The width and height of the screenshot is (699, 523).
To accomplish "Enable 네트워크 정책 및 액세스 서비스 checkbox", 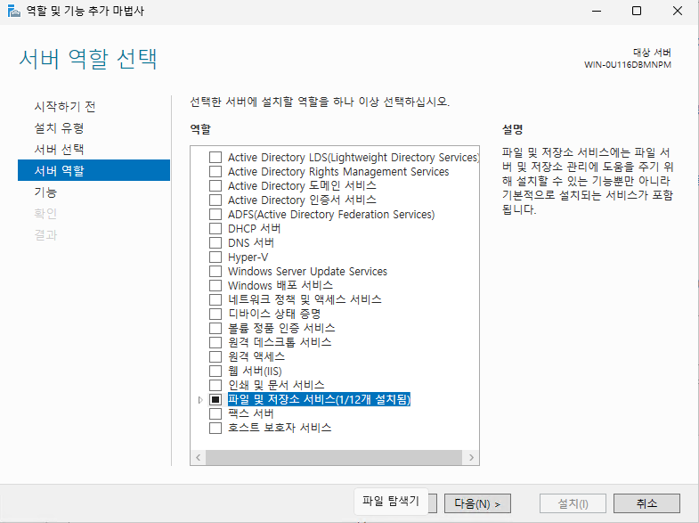I will pyautogui.click(x=215, y=299).
